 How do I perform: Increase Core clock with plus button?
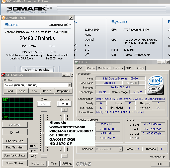tap(44, 110)
